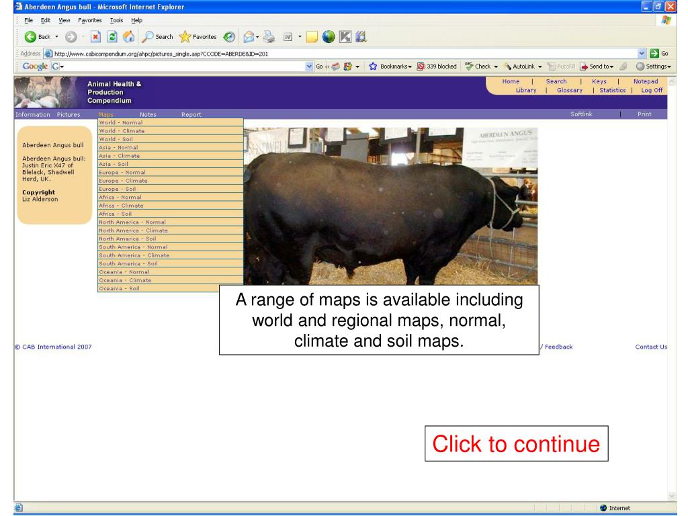Stop page loading with red X icon

tap(95, 37)
